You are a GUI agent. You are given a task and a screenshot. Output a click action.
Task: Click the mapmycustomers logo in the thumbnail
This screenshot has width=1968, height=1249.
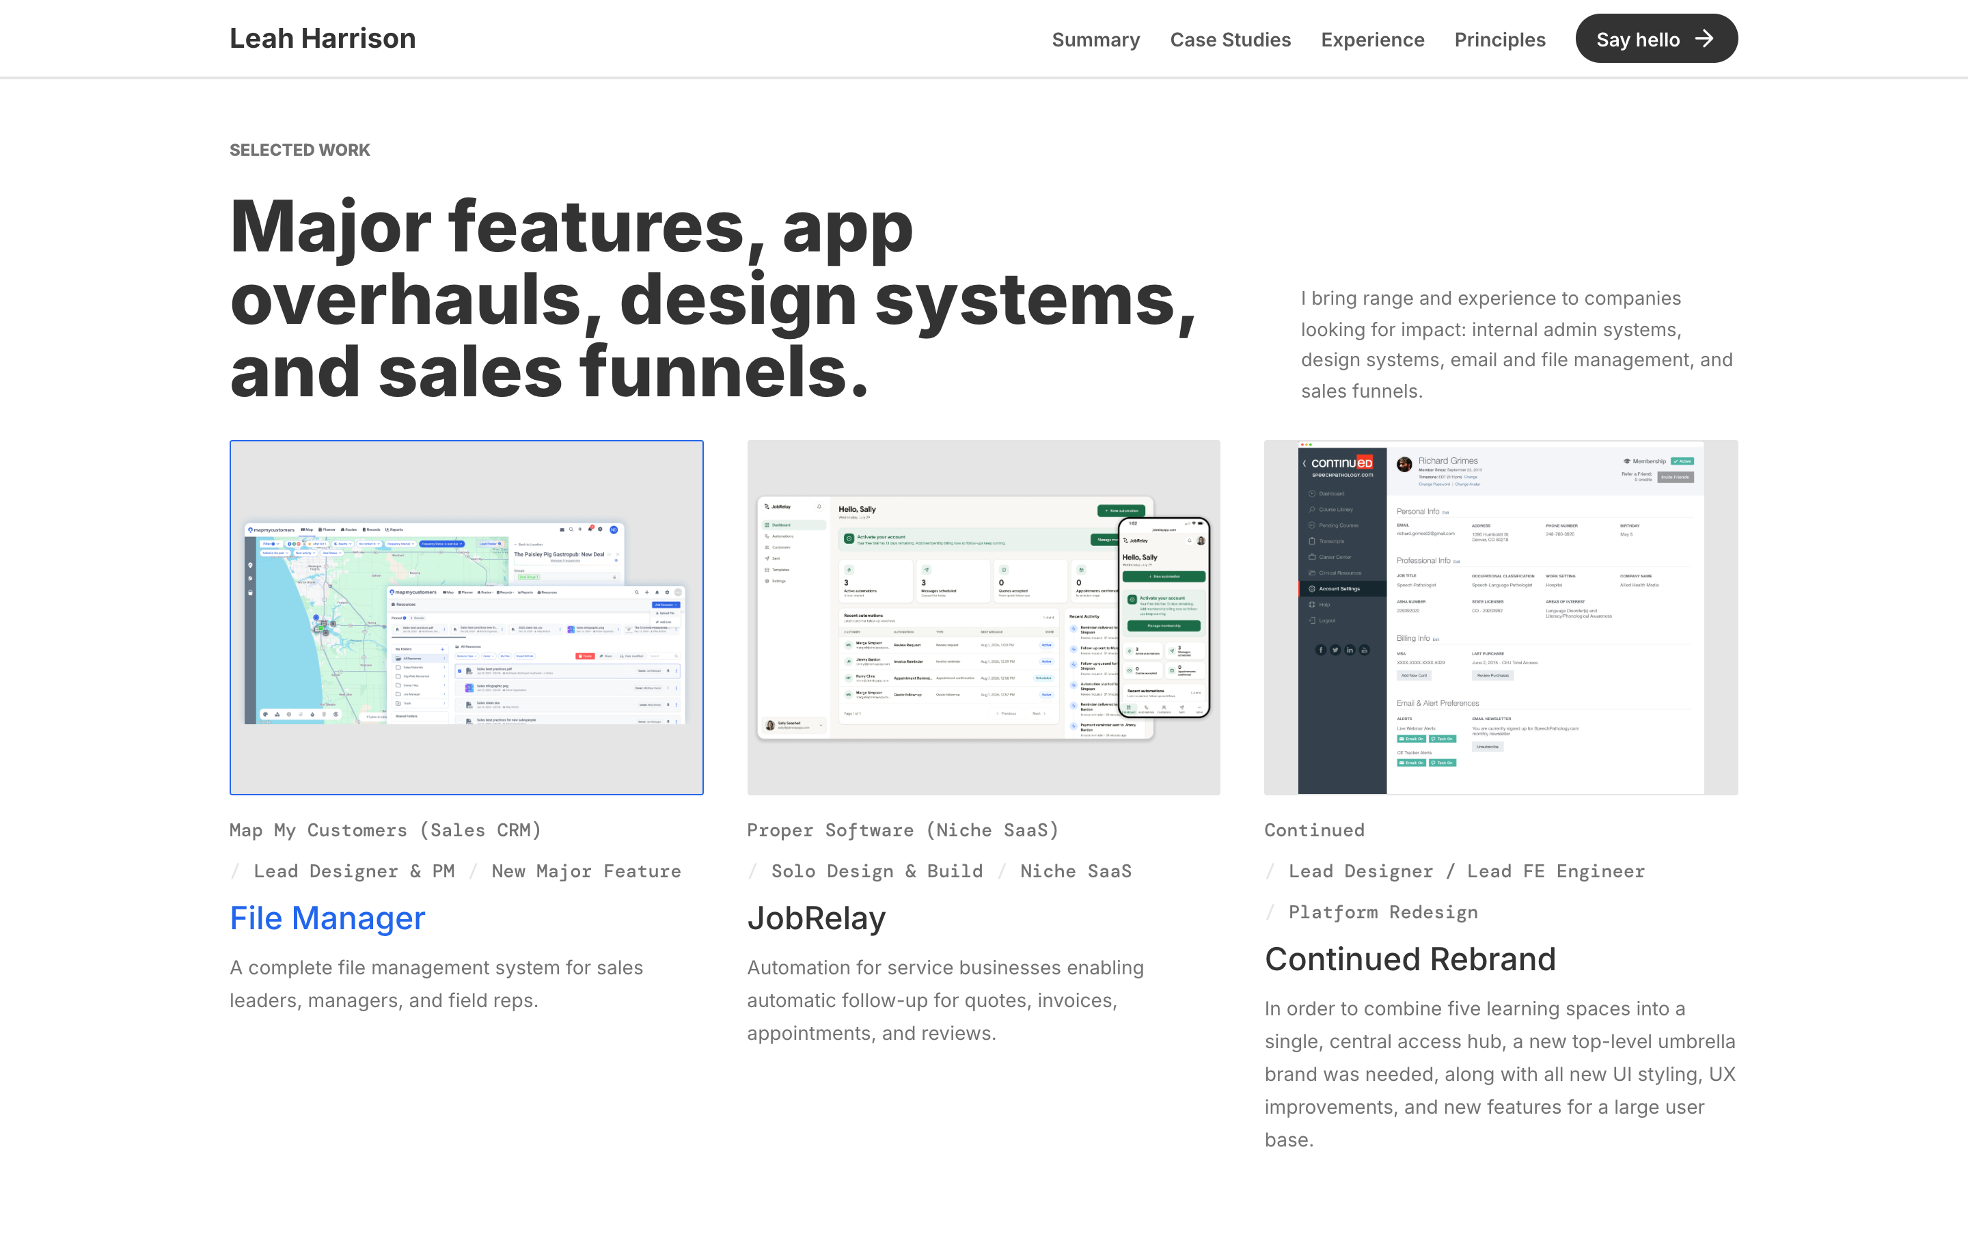click(x=271, y=530)
